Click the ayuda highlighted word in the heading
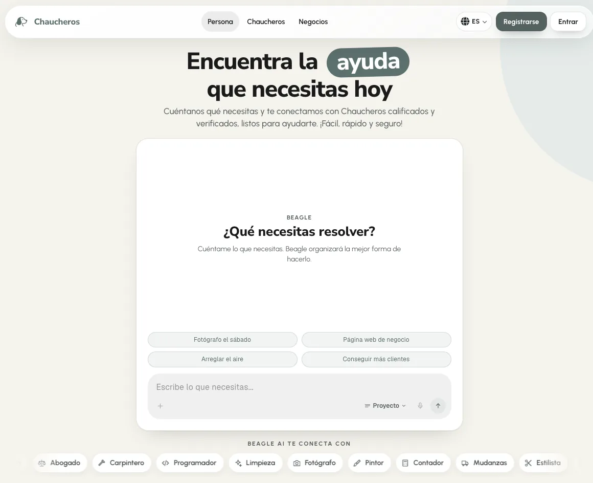The width and height of the screenshot is (593, 483). [368, 62]
